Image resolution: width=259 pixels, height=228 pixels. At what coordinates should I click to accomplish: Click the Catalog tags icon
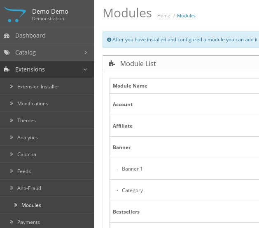(7, 52)
